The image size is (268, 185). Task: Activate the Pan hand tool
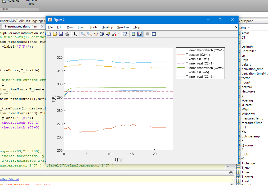click(x=96, y=34)
